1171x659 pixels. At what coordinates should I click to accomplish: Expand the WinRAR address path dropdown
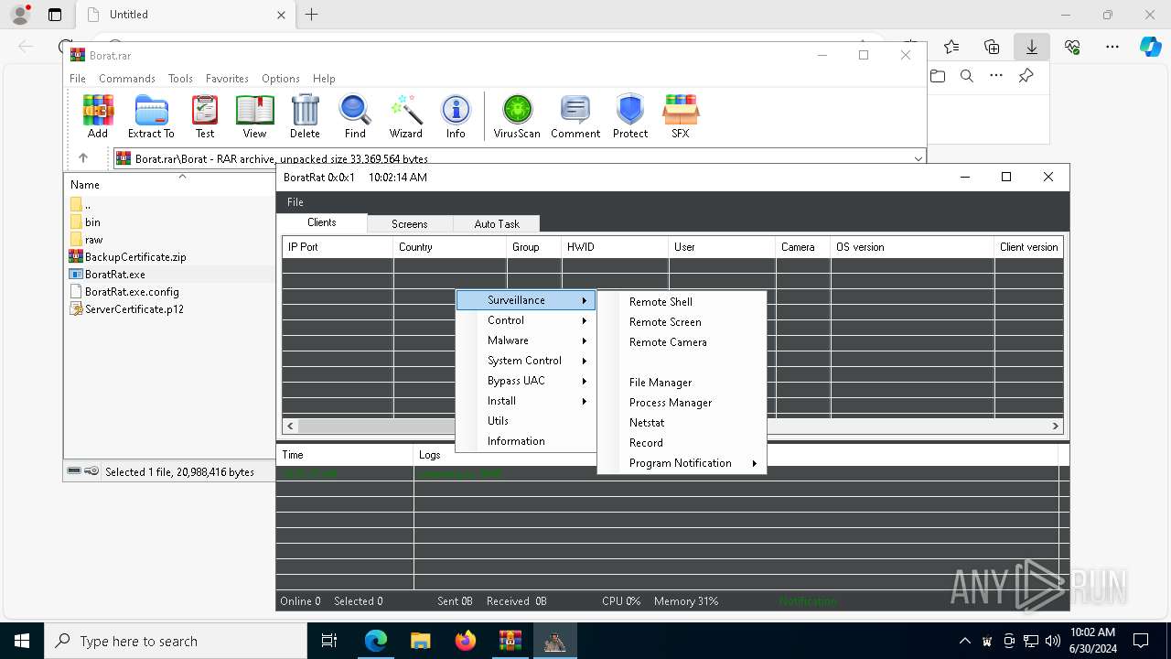click(918, 158)
